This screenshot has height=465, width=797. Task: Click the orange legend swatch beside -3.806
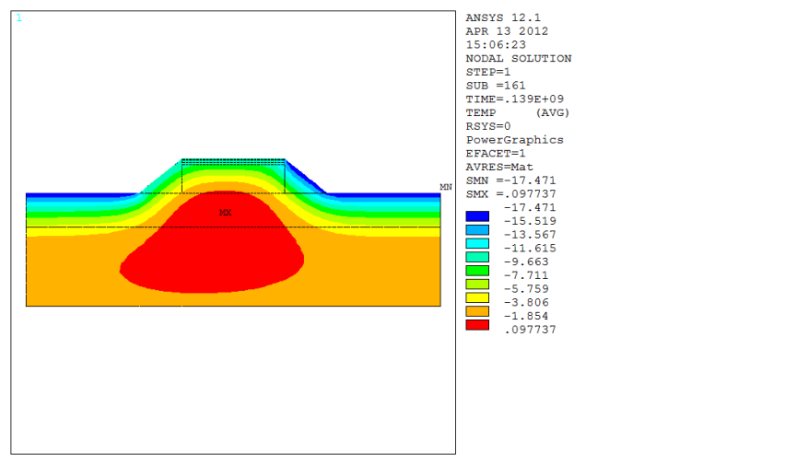pyautogui.click(x=477, y=311)
